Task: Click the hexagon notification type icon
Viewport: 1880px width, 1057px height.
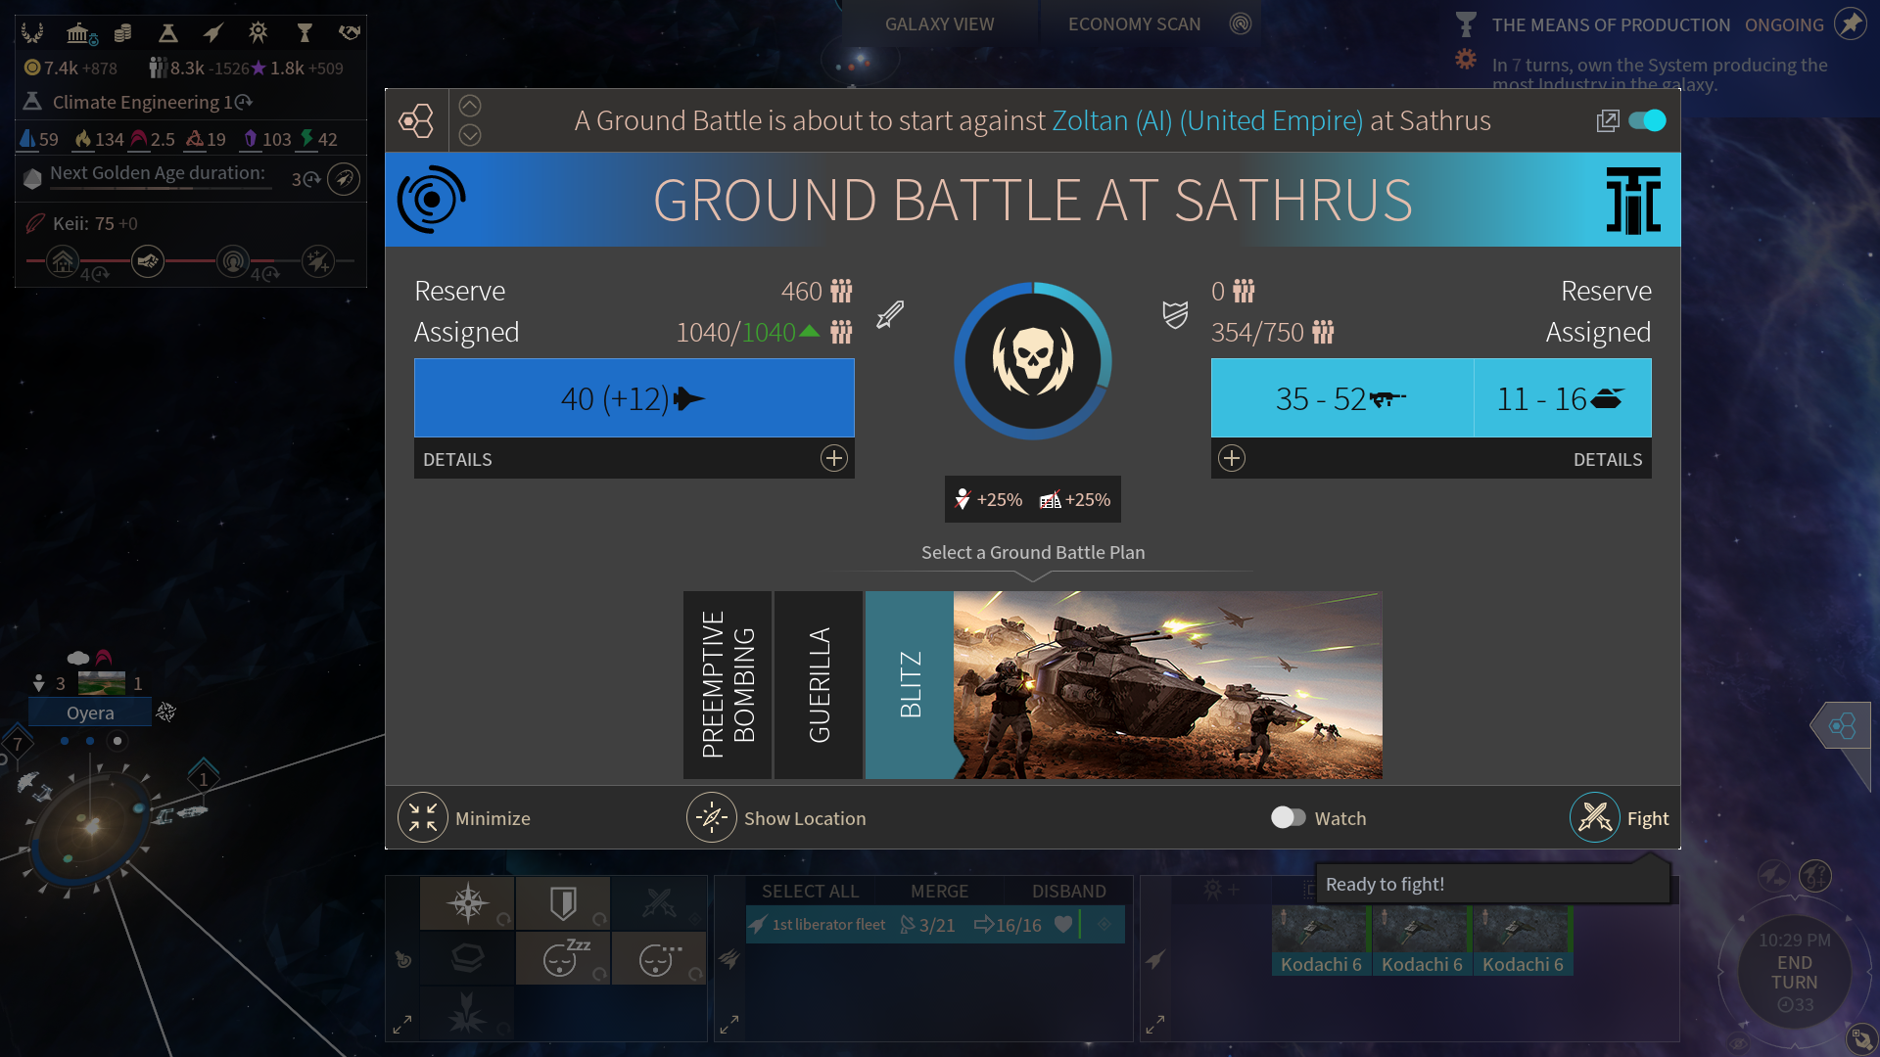Action: (x=416, y=120)
